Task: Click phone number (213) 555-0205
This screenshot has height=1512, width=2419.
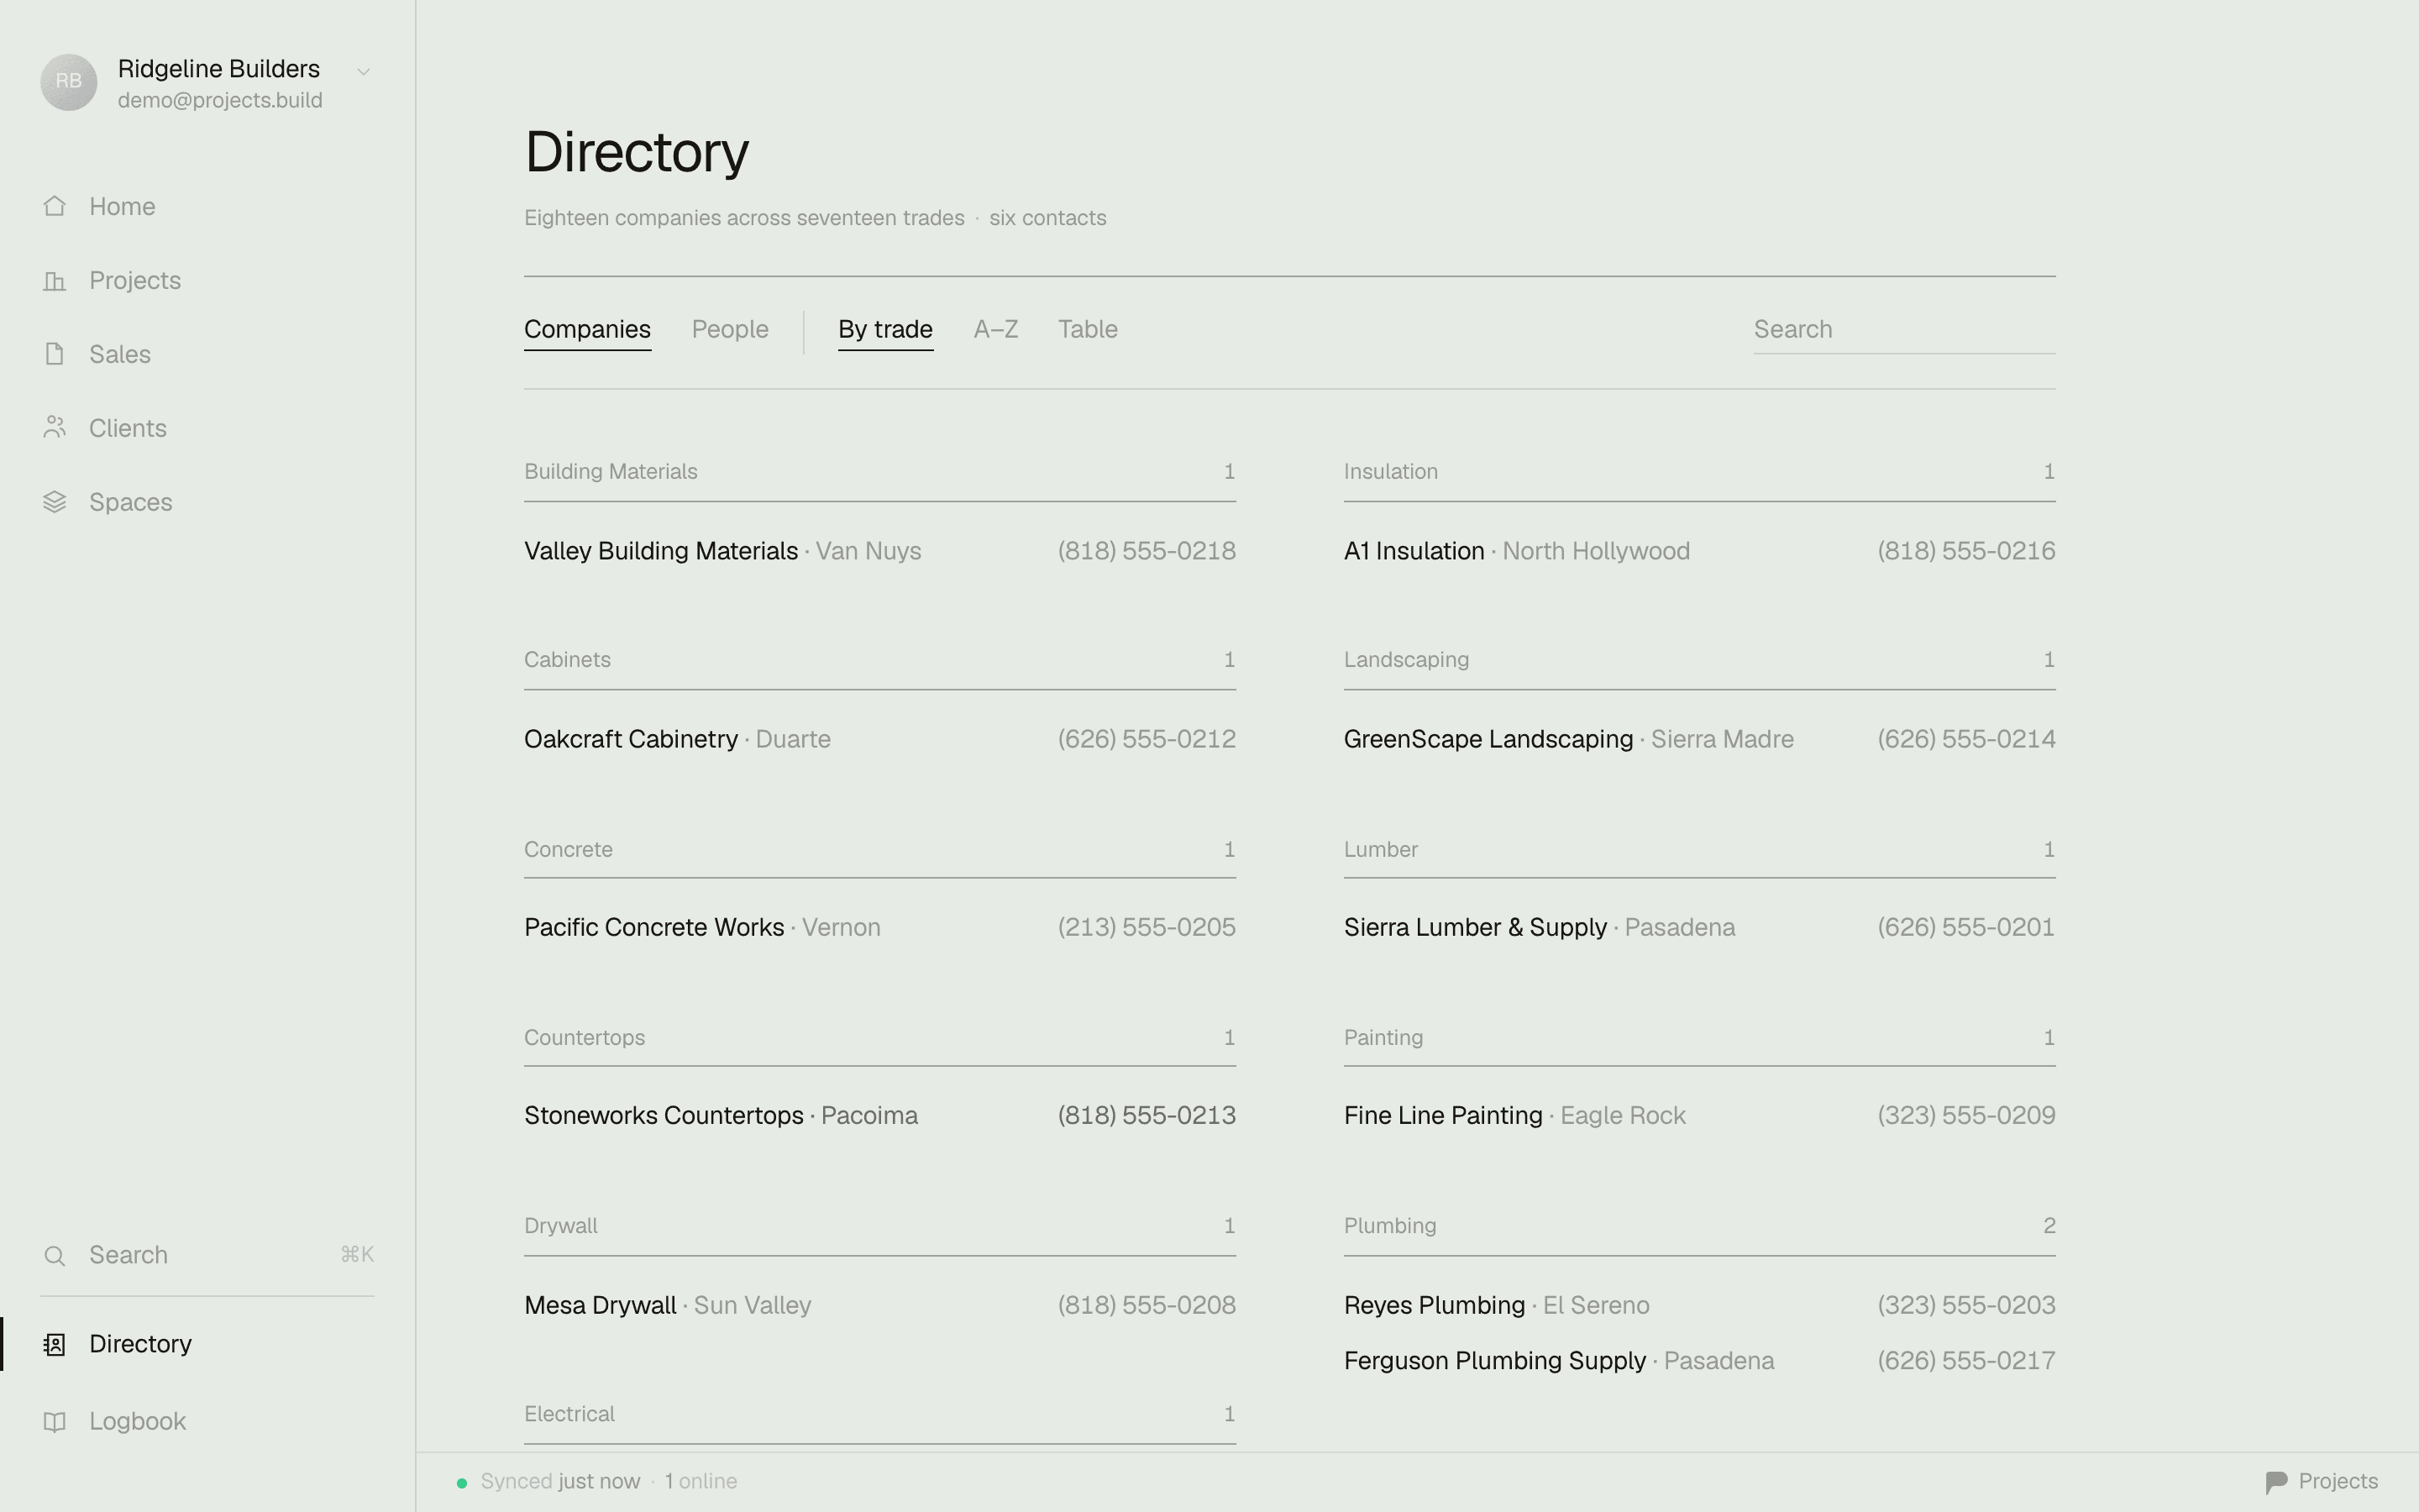Action: tap(1147, 927)
